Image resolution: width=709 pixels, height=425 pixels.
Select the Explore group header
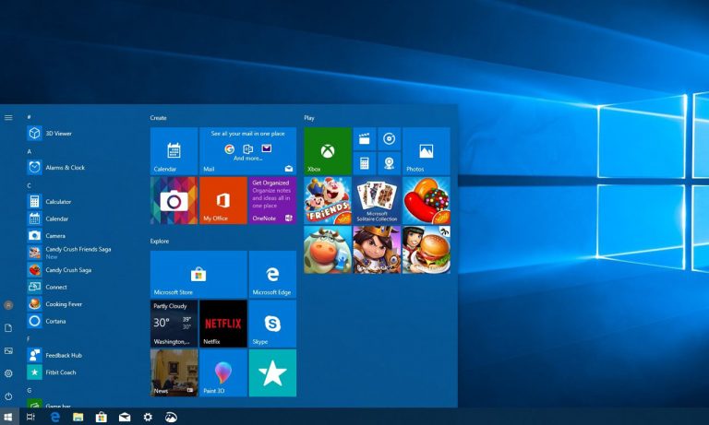(160, 242)
